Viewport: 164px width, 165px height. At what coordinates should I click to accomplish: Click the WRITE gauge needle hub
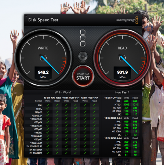click(43, 58)
